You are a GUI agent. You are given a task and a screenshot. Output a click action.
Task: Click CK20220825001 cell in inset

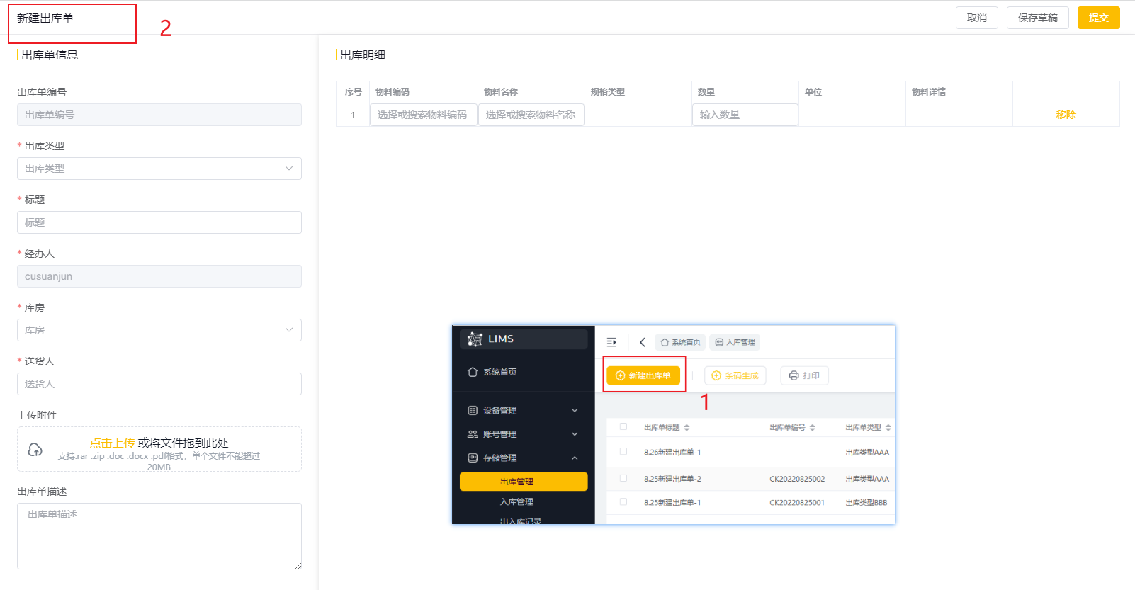tap(797, 503)
